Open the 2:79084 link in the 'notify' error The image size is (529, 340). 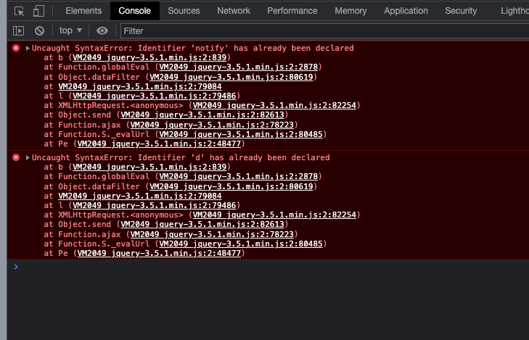pos(140,86)
